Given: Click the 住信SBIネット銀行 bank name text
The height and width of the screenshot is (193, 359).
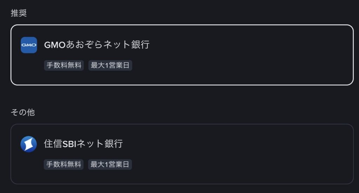Looking at the screenshot, I should (x=83, y=144).
